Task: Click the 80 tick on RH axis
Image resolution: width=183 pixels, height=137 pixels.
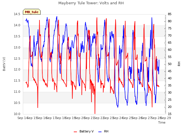Action: 170,21
